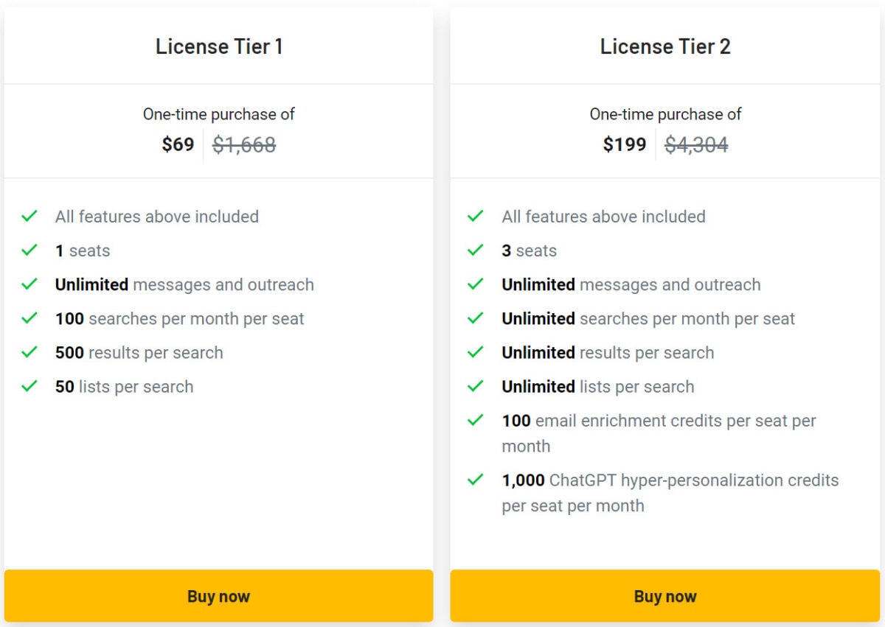Image resolution: width=885 pixels, height=627 pixels.
Task: Select the "License Tier 2" heading
Action: pyautogui.click(x=665, y=46)
